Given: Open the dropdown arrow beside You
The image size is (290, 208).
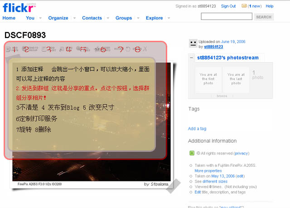Looking at the screenshot, I should pyautogui.click(x=40, y=18).
